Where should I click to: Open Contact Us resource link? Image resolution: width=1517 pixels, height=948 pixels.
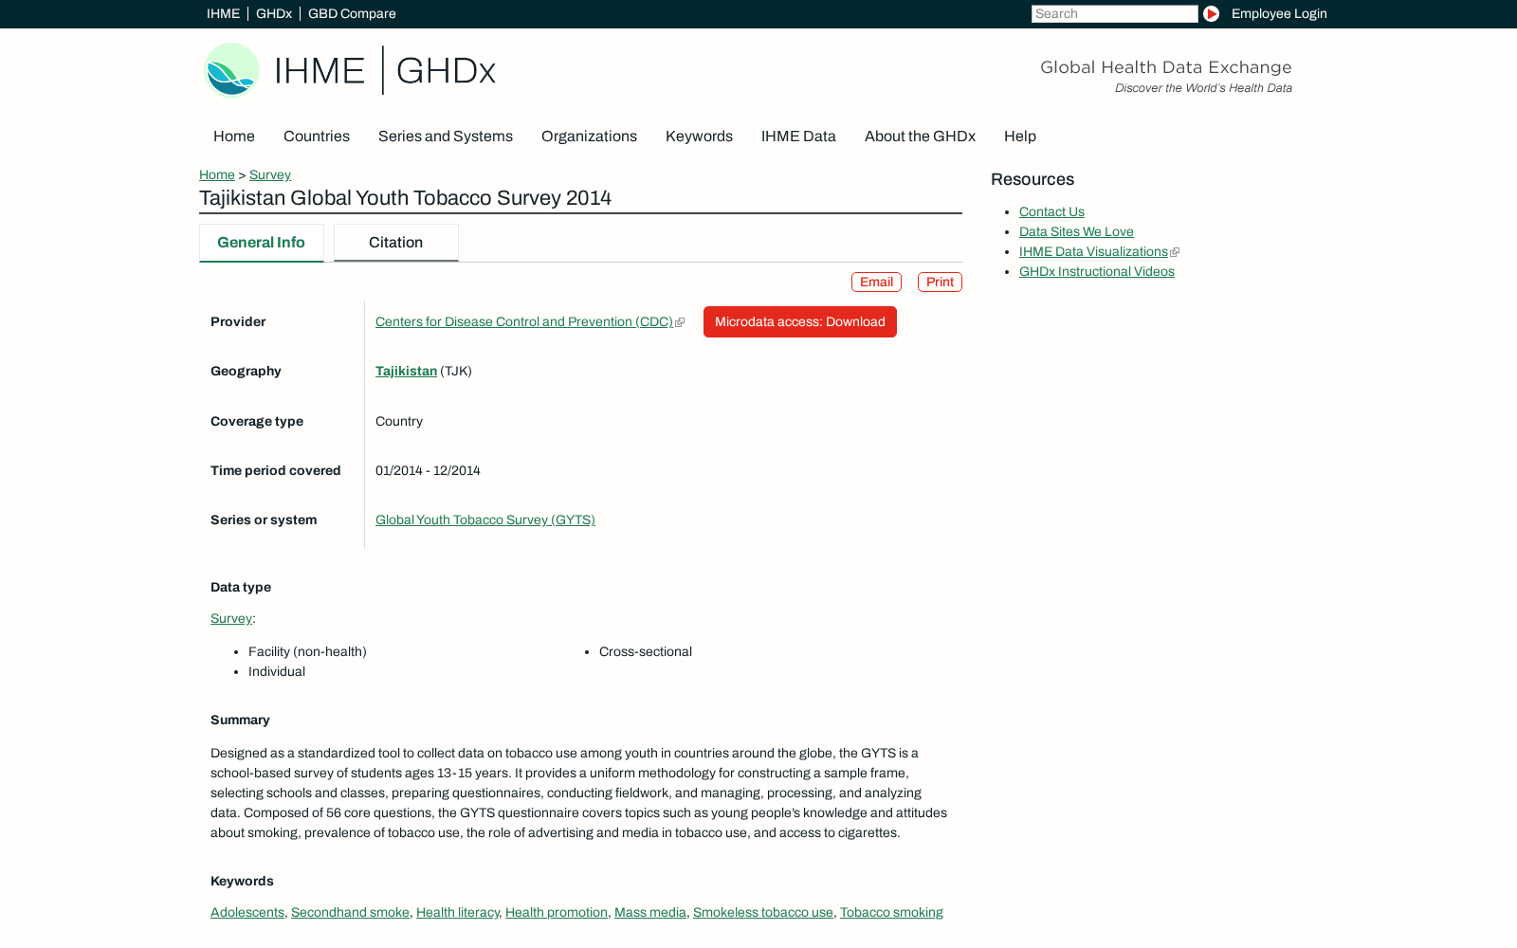pyautogui.click(x=1051, y=211)
